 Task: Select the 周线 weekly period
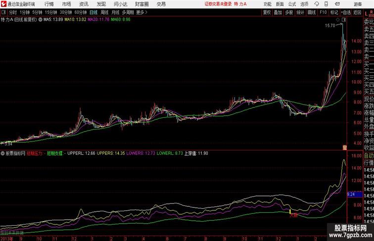(x=104, y=12)
